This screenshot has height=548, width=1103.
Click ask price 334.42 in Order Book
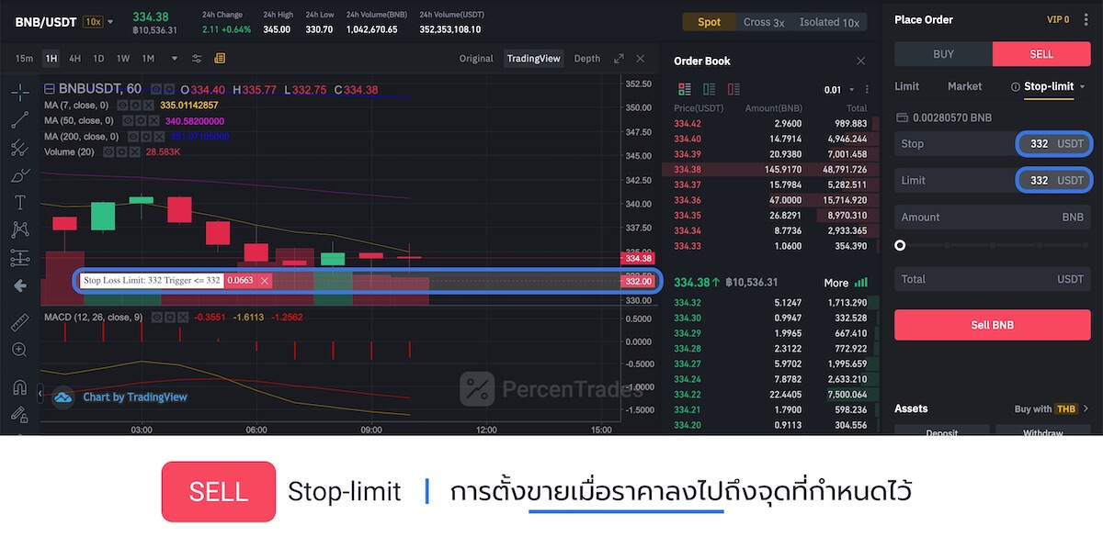[688, 123]
